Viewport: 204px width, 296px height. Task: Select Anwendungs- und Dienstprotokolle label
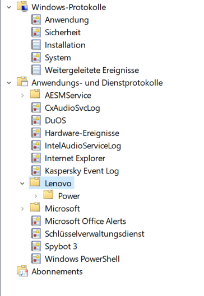coord(97,83)
